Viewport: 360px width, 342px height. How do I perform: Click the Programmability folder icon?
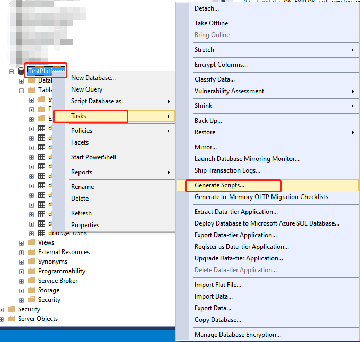[31, 271]
